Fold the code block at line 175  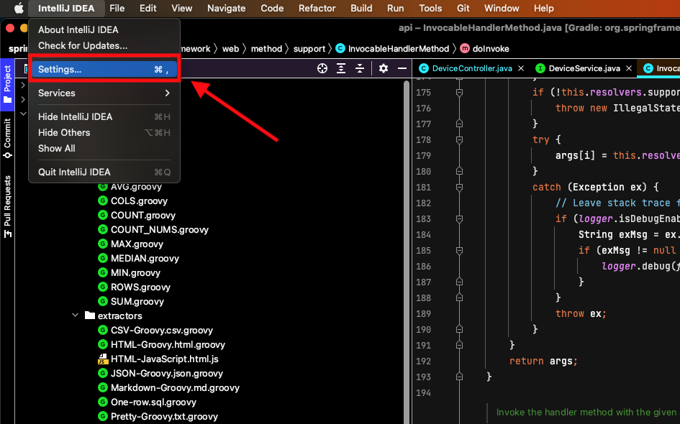point(459,92)
